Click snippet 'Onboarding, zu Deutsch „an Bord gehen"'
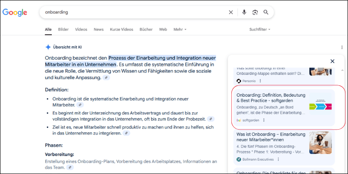 pos(271,110)
